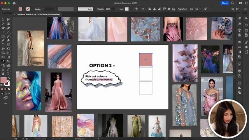Click the Recolor Artwork wheel icon

tap(136, 9)
